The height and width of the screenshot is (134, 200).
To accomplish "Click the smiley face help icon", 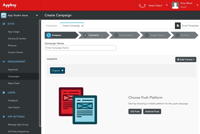I will coord(142,5).
